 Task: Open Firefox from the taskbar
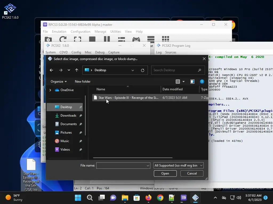pyautogui.click(x=148, y=198)
